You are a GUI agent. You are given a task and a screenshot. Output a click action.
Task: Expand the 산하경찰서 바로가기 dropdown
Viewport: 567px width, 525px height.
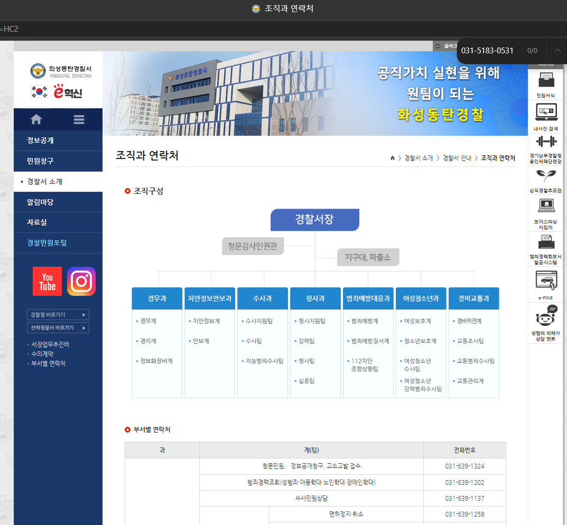pos(58,327)
